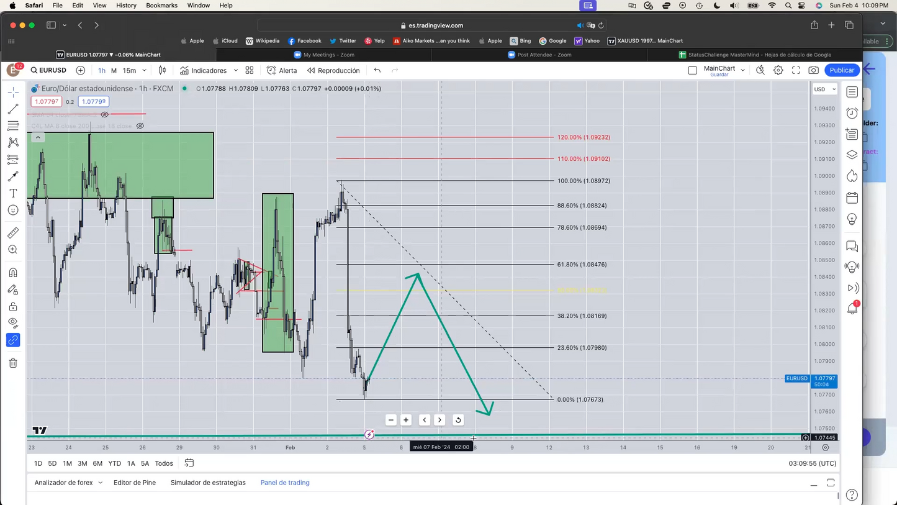Select the ruler measure tool

tap(13, 233)
